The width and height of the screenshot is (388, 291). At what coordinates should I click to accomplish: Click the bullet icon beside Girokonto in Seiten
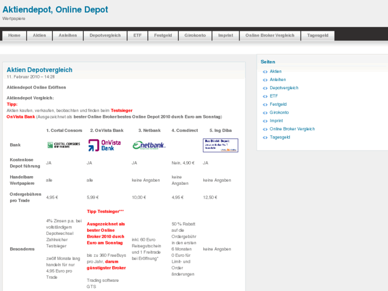pos(265,113)
